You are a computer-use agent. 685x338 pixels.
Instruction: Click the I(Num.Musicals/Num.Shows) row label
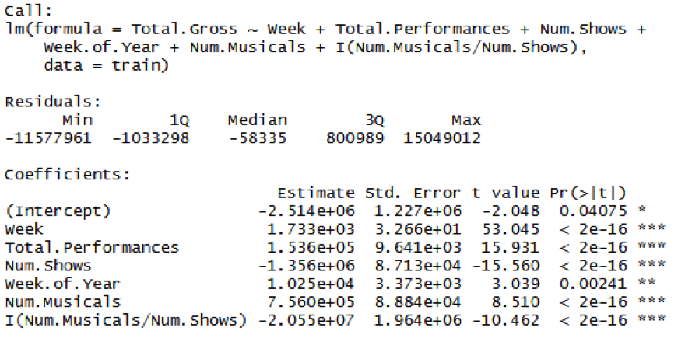126,321
